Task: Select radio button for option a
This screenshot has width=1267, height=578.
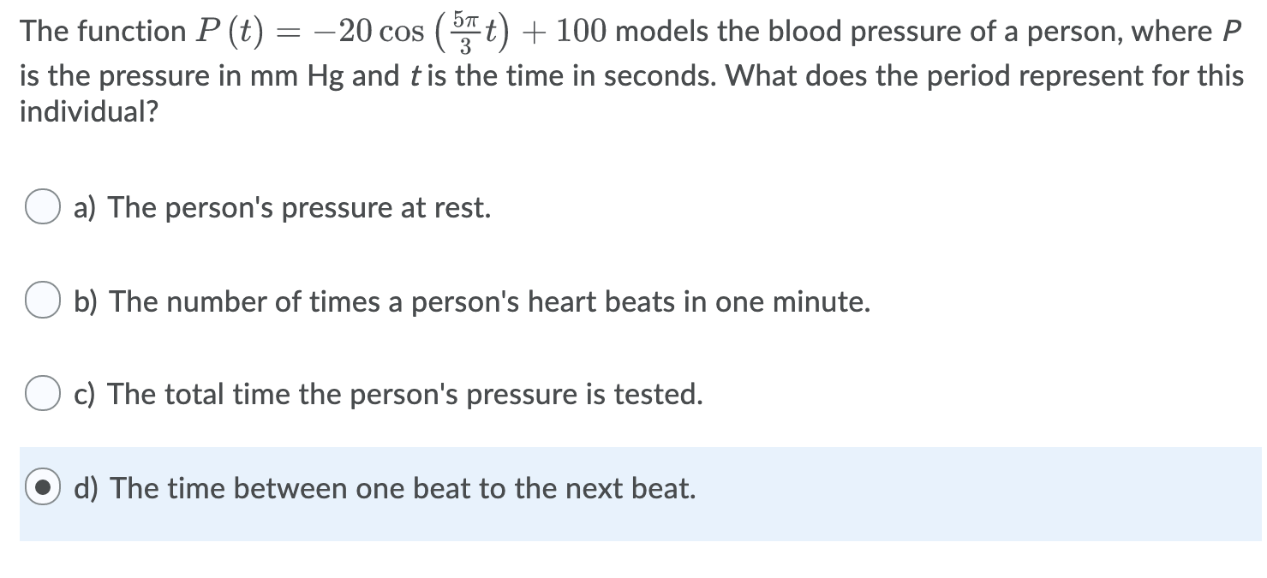Action: pos(42,206)
